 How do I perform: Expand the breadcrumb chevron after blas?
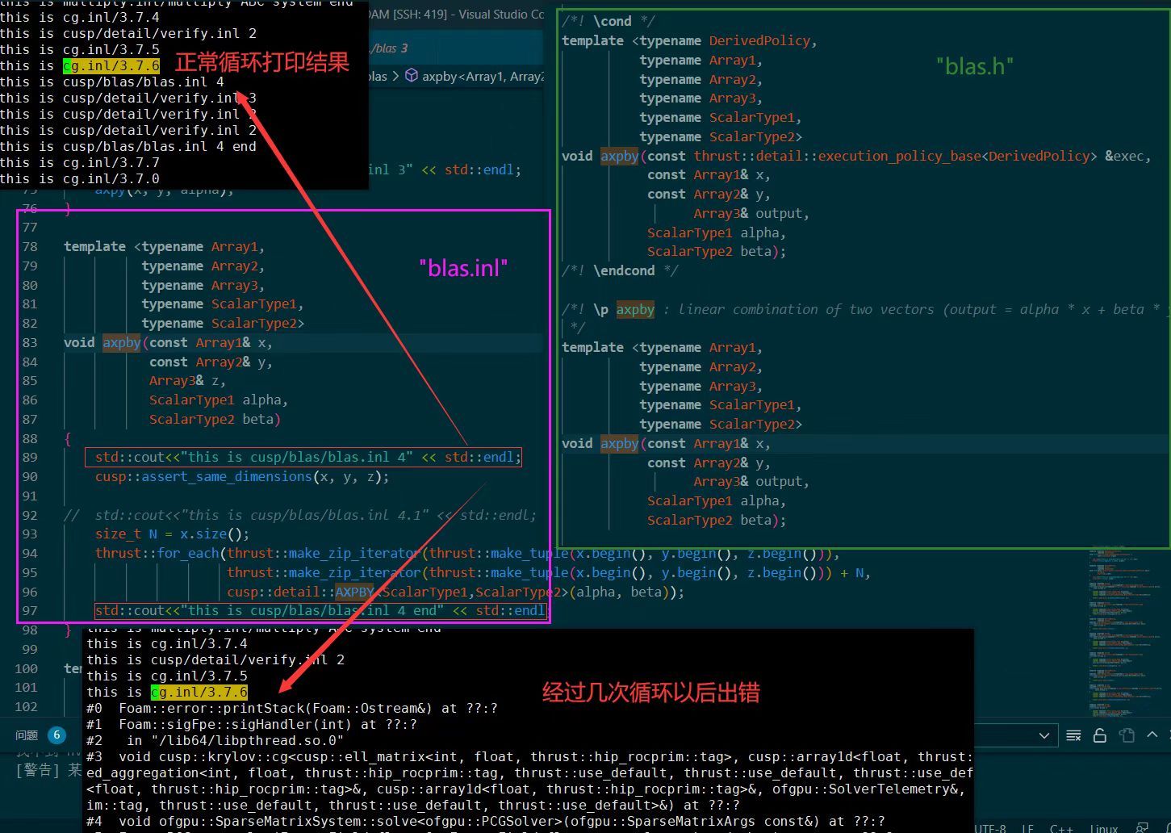pos(395,76)
